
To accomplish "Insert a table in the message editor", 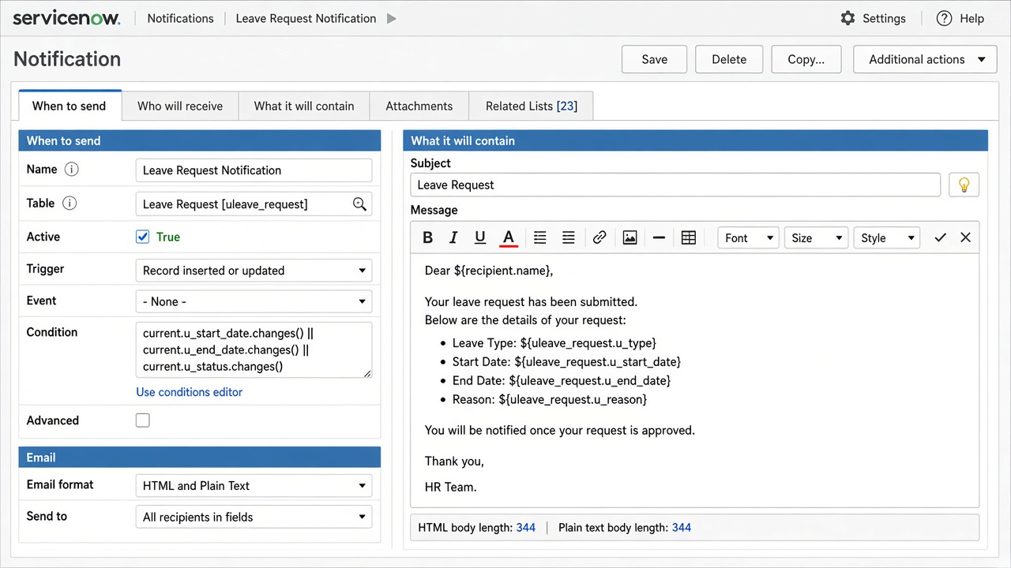I will pyautogui.click(x=689, y=237).
